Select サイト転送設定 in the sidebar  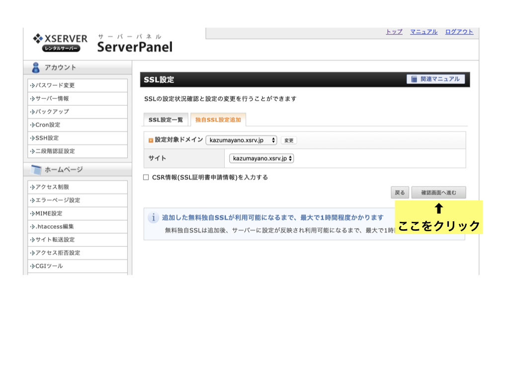[78, 240]
